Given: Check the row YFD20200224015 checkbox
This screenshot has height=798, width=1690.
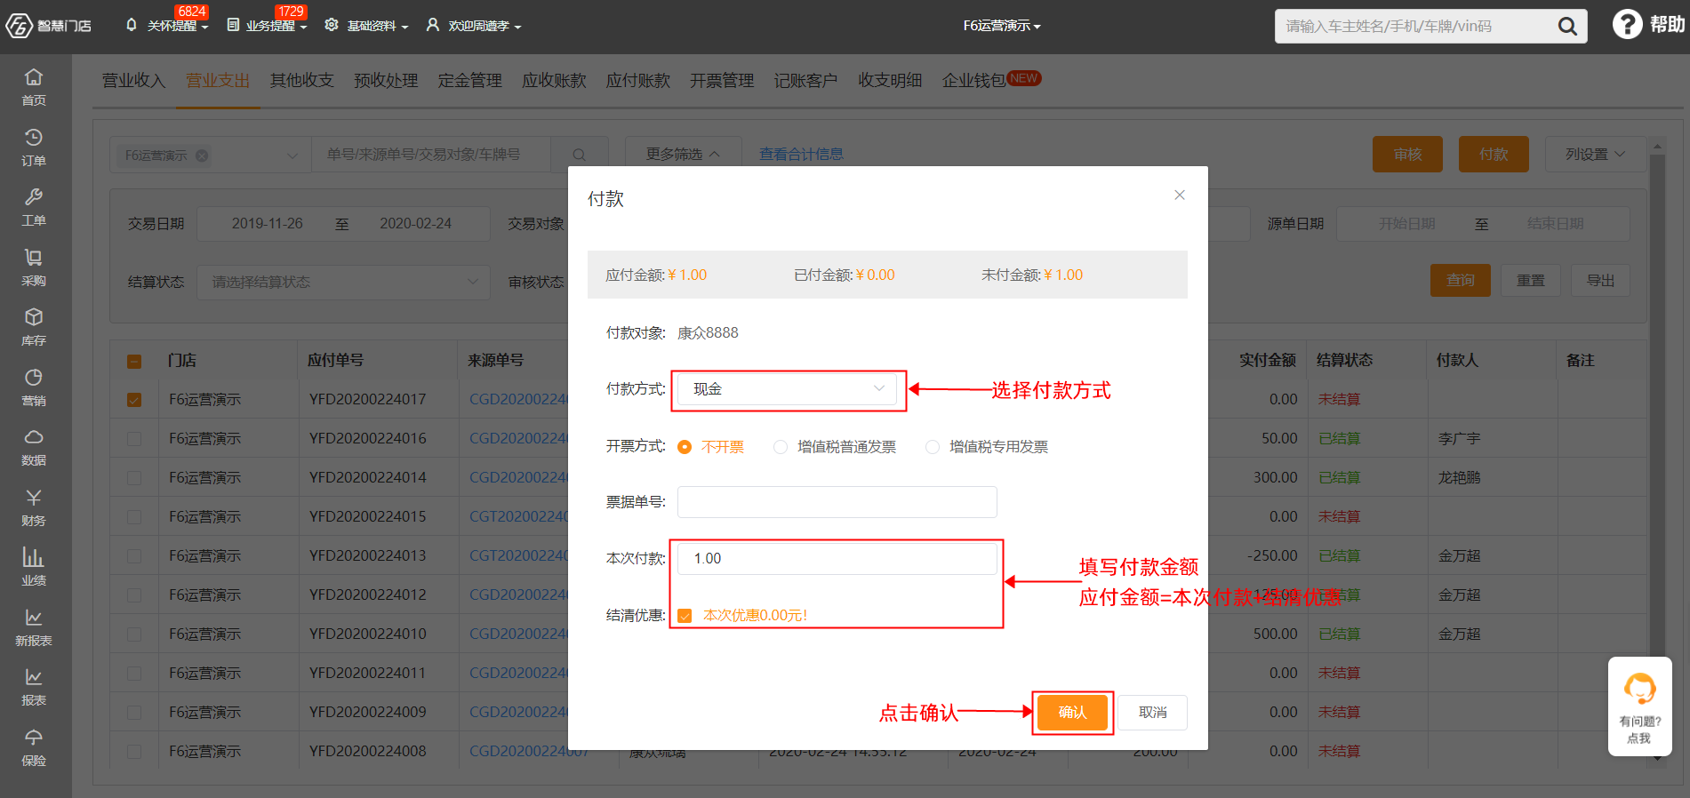Looking at the screenshot, I should pos(134,517).
